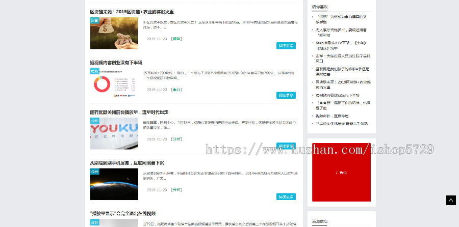
Task: Open sidebar link 视频命长，直播命短
Action: click(332, 116)
